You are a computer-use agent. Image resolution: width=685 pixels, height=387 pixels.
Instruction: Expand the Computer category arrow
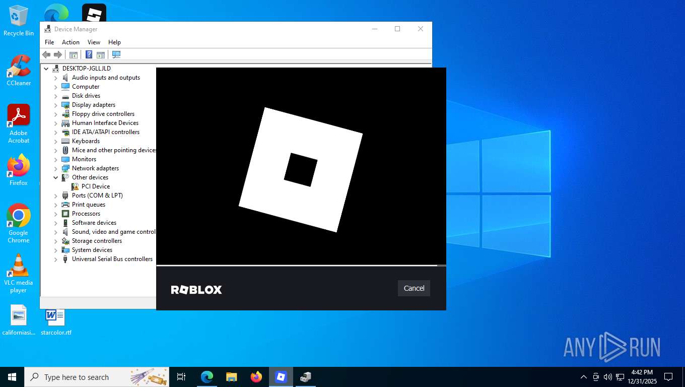pos(56,87)
